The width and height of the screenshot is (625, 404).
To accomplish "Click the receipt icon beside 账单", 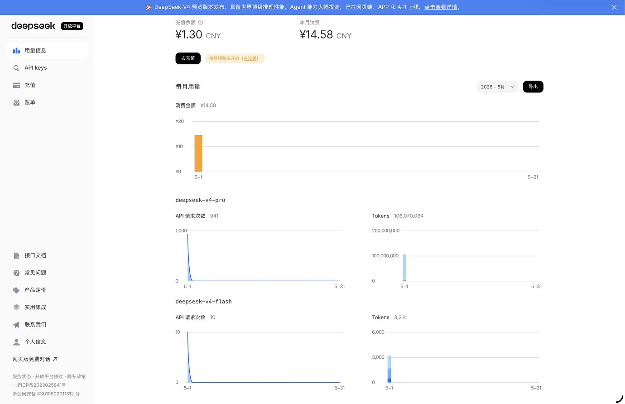I will pos(16,102).
